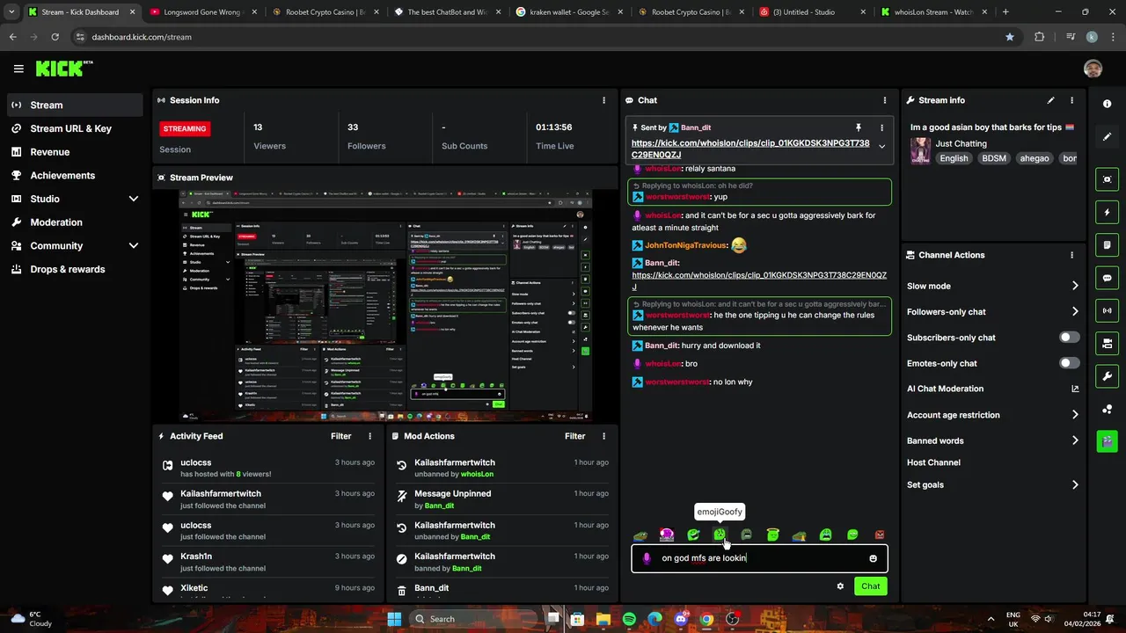Click the chat message input field
Screen dimensions: 1126x633
click(759, 558)
